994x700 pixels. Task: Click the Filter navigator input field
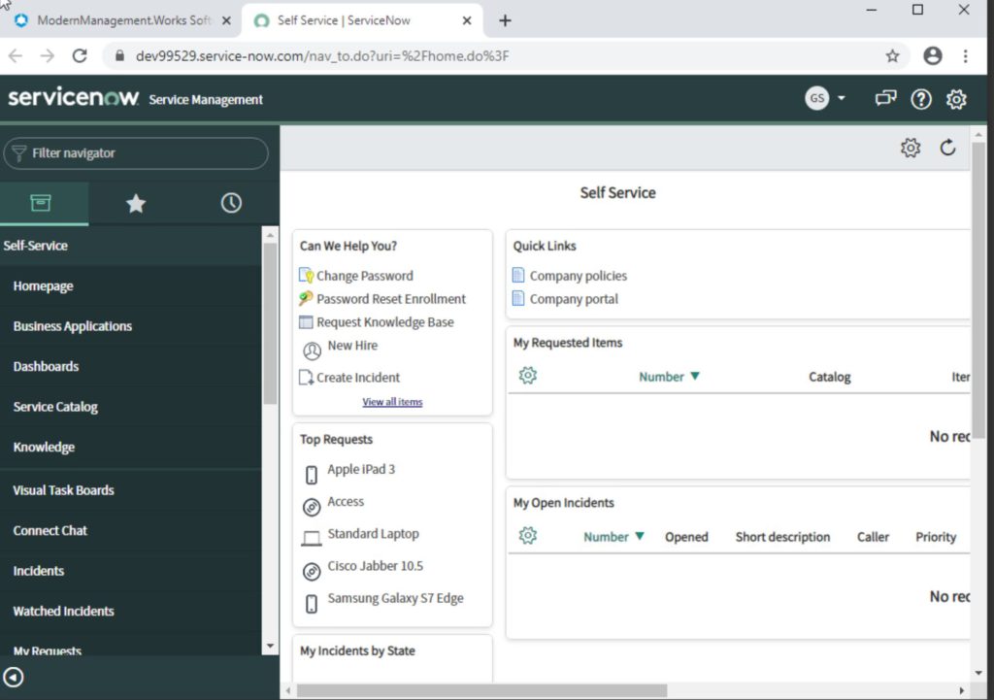pos(136,152)
